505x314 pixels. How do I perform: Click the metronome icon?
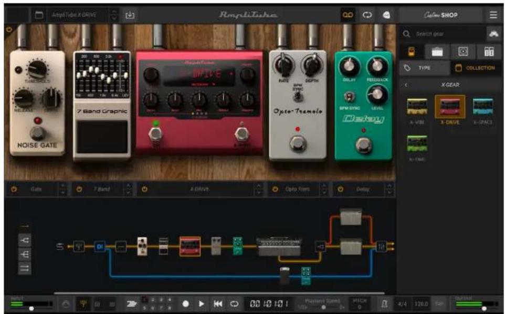(x=384, y=304)
